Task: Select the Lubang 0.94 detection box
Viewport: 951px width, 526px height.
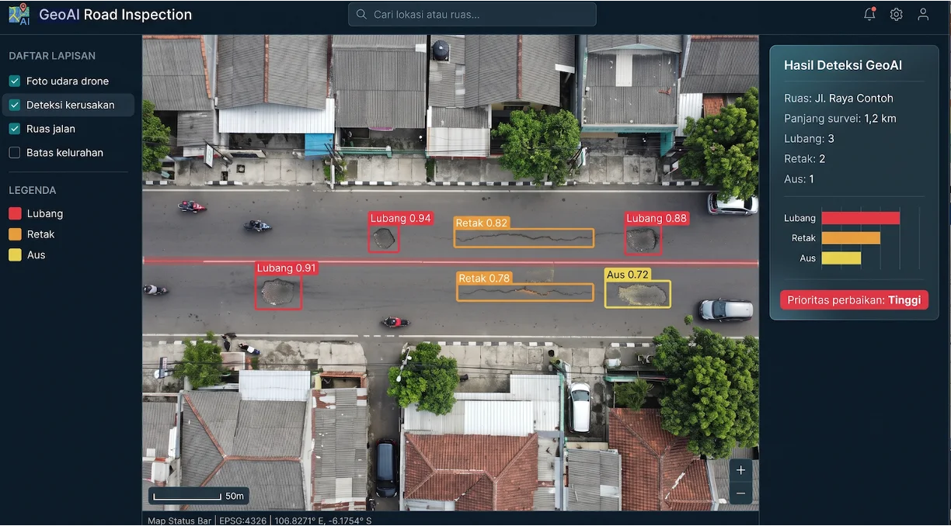Action: (x=384, y=238)
